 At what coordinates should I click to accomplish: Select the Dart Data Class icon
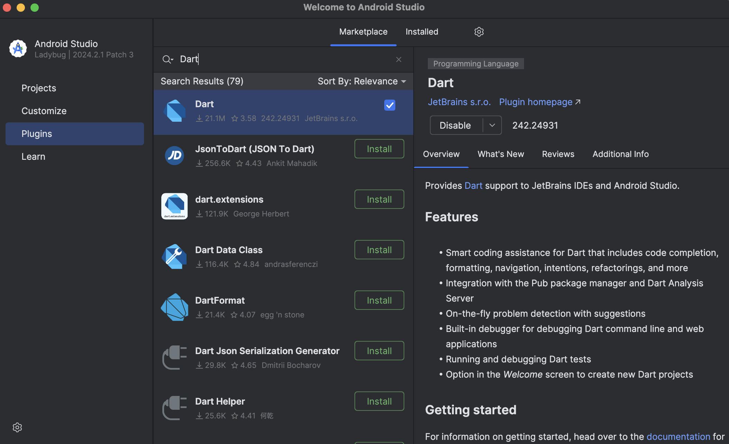(x=174, y=257)
